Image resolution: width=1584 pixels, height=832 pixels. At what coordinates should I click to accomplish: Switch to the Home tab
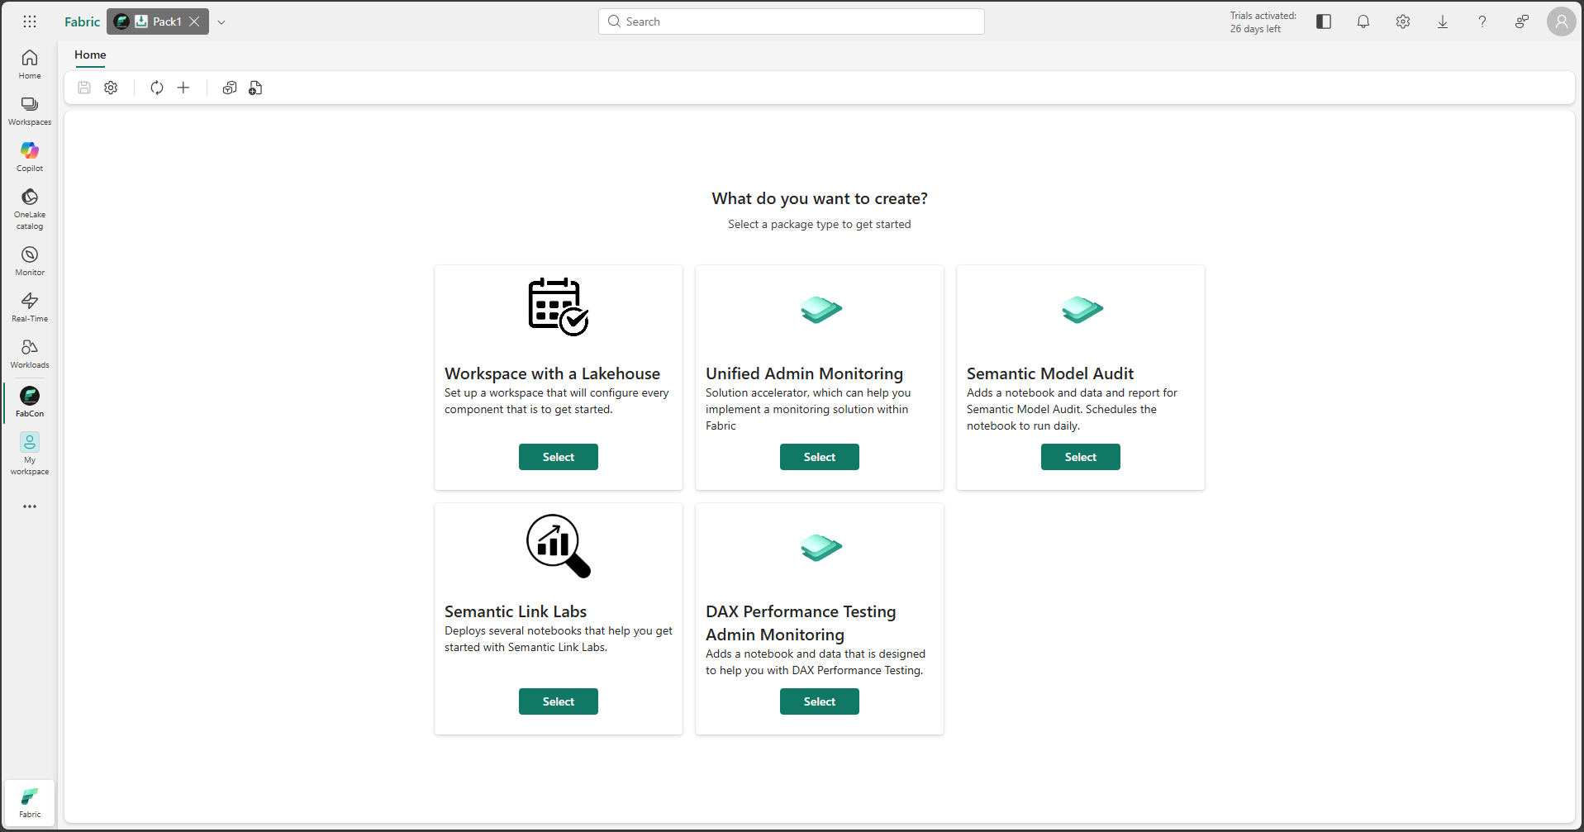coord(89,55)
